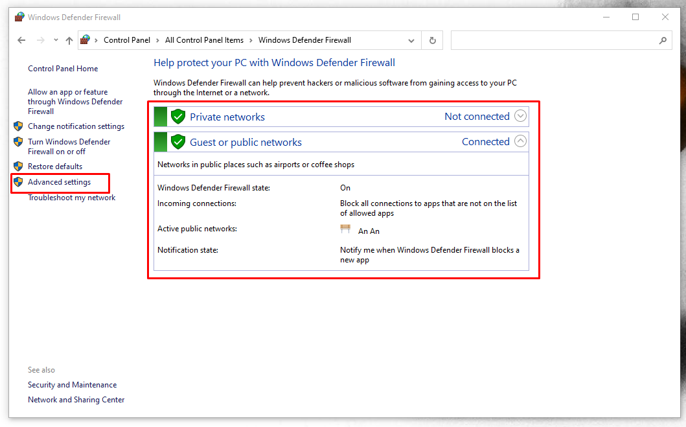Viewport: 686px width, 427px height.
Task: Click the green shield beside Guest or public networks
Action: click(x=178, y=142)
